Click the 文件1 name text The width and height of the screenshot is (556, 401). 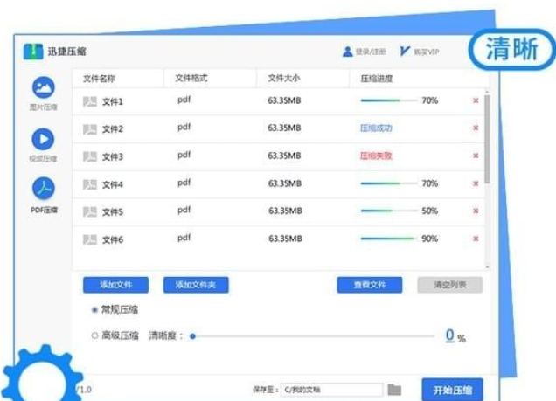coord(113,102)
